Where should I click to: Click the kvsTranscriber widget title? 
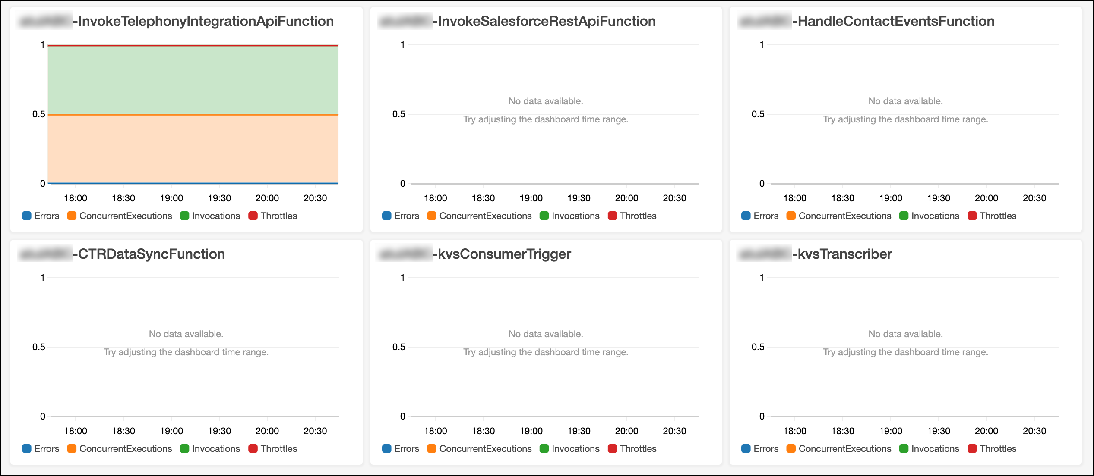[x=844, y=254]
